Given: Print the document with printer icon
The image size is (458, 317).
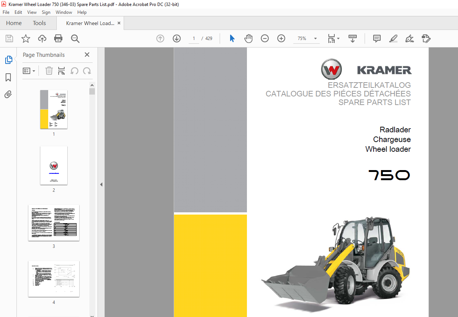Looking at the screenshot, I should 58,39.
